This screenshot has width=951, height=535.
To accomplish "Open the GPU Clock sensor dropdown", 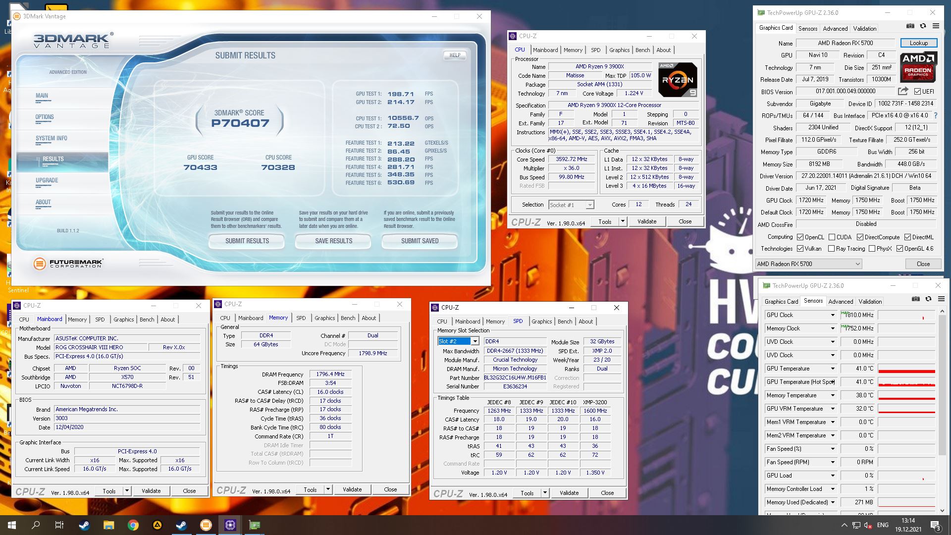I will point(833,315).
